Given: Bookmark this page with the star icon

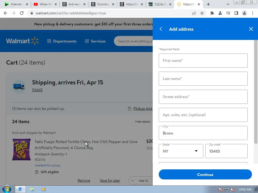Looking at the screenshot, I should 202,13.
